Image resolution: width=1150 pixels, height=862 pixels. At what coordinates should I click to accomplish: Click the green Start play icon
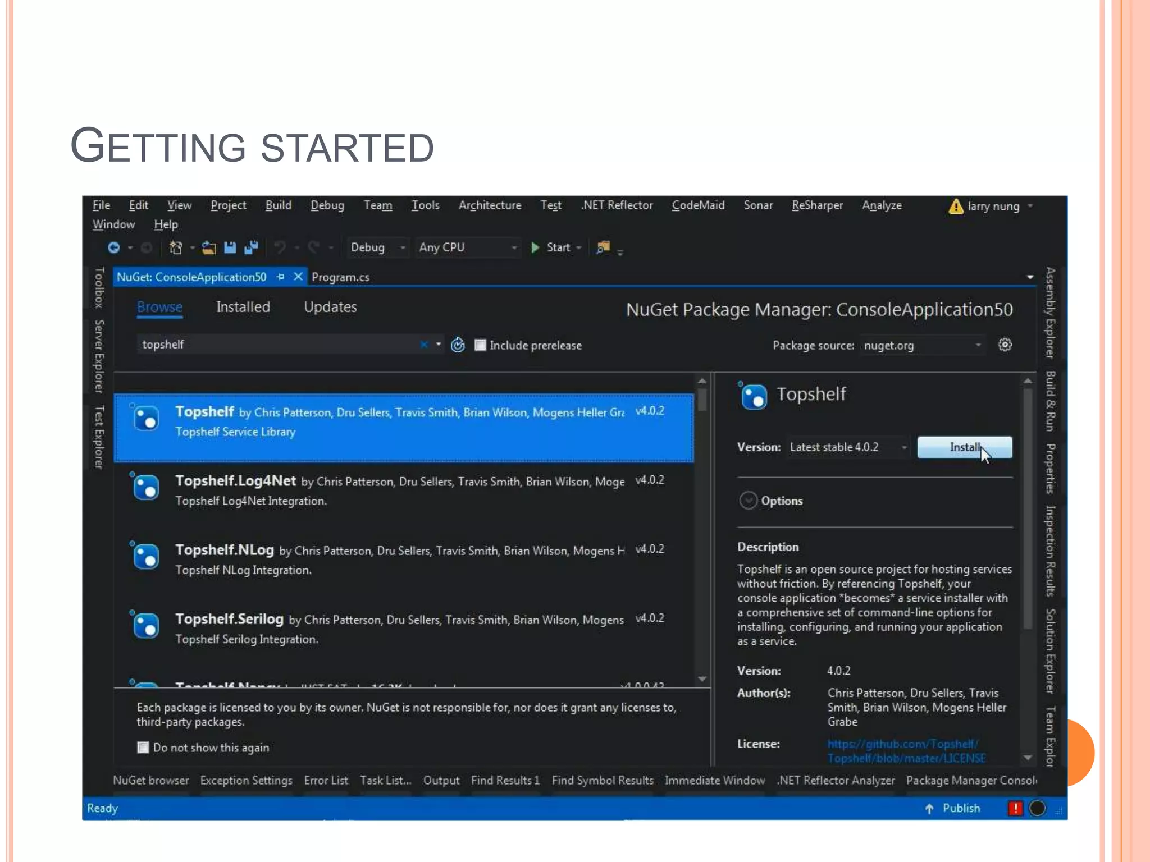(x=535, y=247)
